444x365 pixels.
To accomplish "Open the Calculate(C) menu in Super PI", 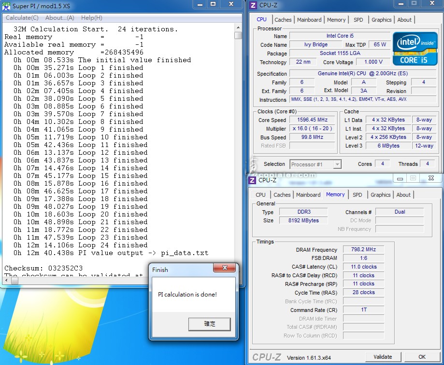I will pyautogui.click(x=22, y=18).
